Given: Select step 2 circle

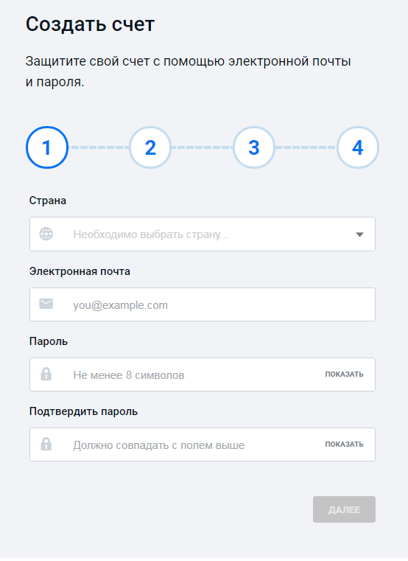Looking at the screenshot, I should [x=150, y=147].
